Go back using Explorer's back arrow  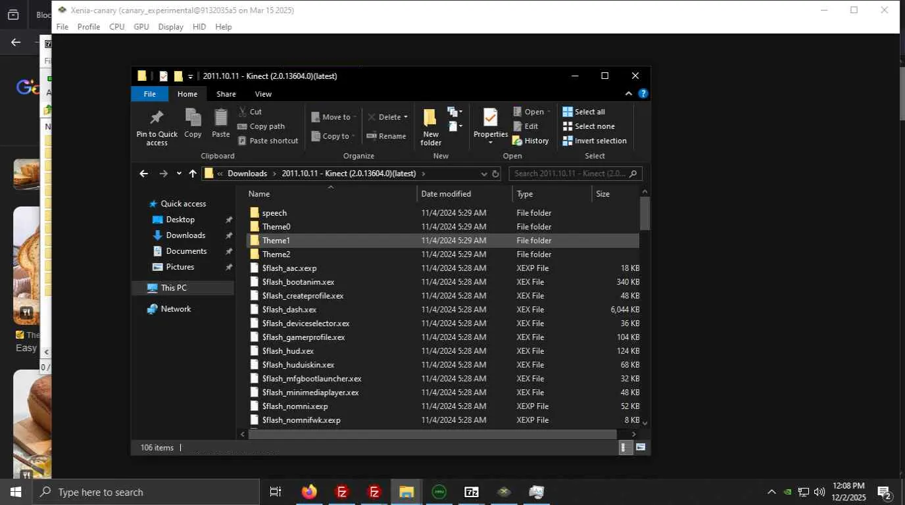pos(143,174)
